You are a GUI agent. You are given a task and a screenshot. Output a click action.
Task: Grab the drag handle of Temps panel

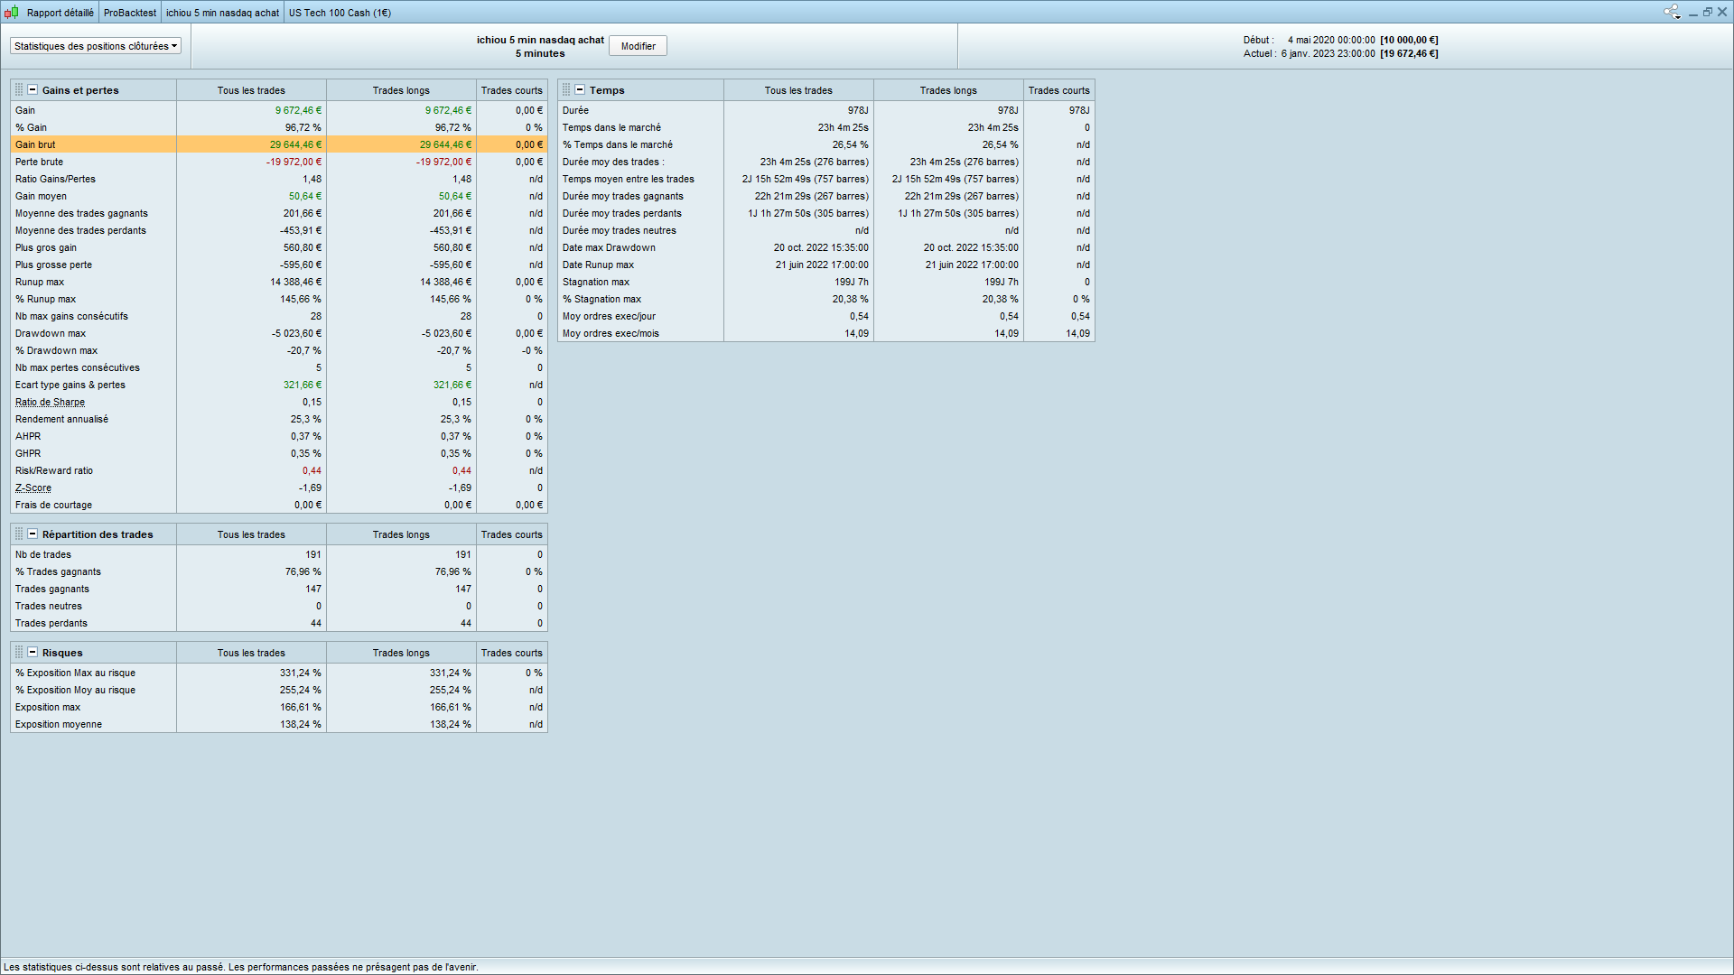(566, 90)
